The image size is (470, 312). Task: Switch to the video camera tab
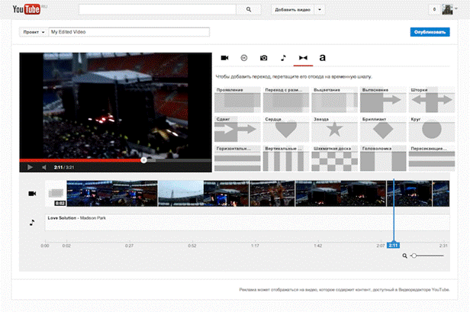pyautogui.click(x=225, y=58)
